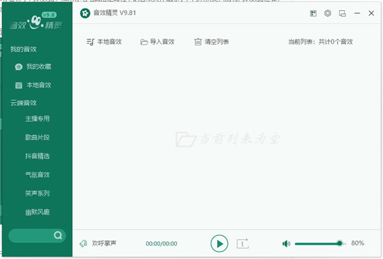Screen dimensions: 383x259
Task: Click 本地音效 in the top toolbar
Action: [103, 42]
